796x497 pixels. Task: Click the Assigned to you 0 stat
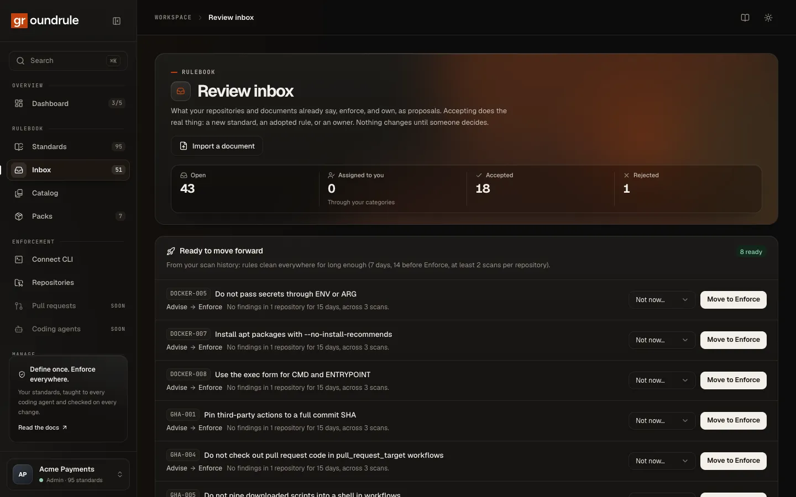[392, 189]
